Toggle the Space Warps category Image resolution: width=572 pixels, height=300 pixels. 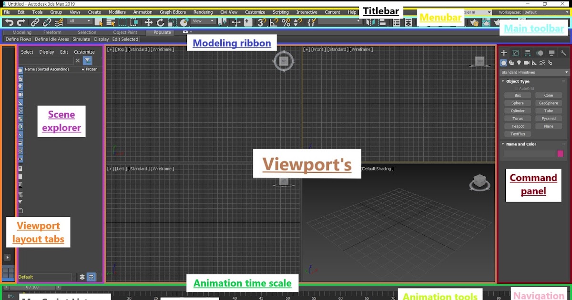541,62
